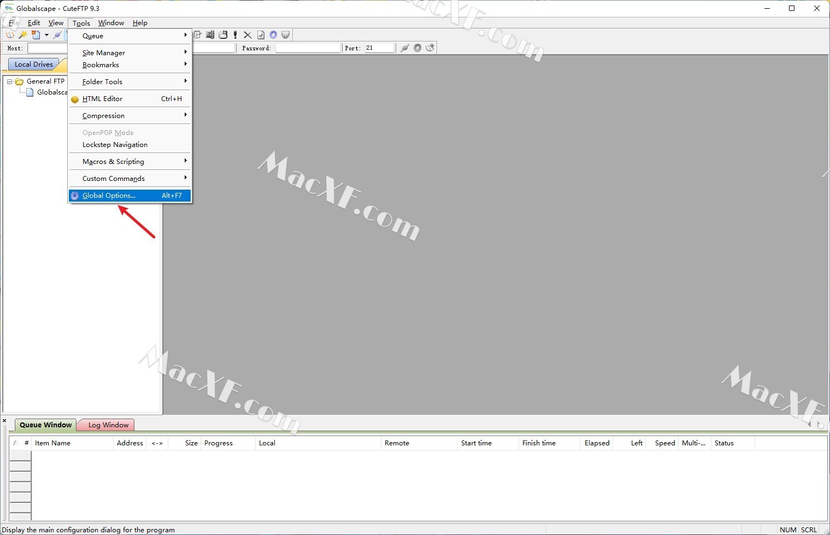830x535 pixels.
Task: Sort queue by the Size column
Action: coord(185,443)
